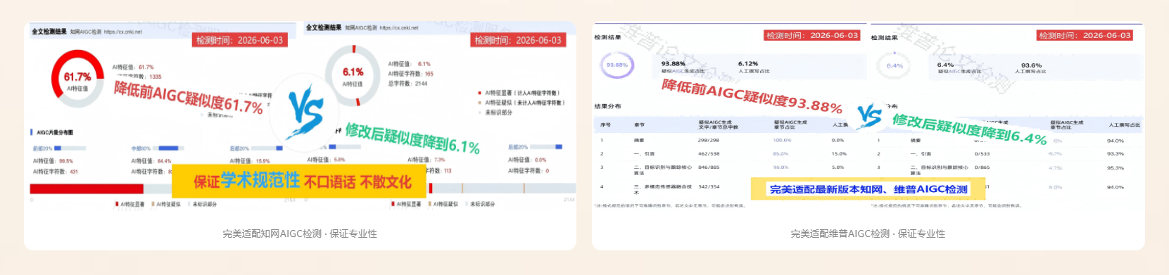The width and height of the screenshot is (1169, 275).
Task: Click value AI特征字符数: 431
Action: pos(56,171)
